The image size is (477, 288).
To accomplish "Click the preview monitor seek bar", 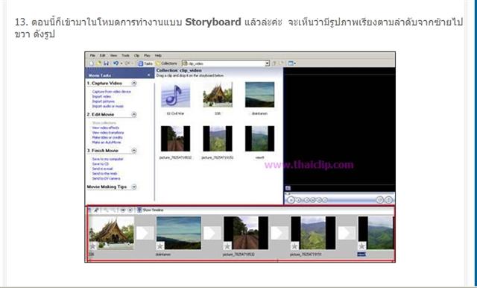I will coord(340,194).
